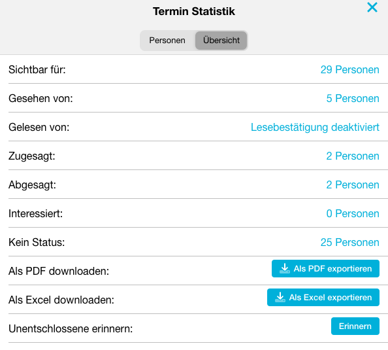This screenshot has width=388, height=350.
Task: Click the download icon on Excel export
Action: pyautogui.click(x=280, y=297)
